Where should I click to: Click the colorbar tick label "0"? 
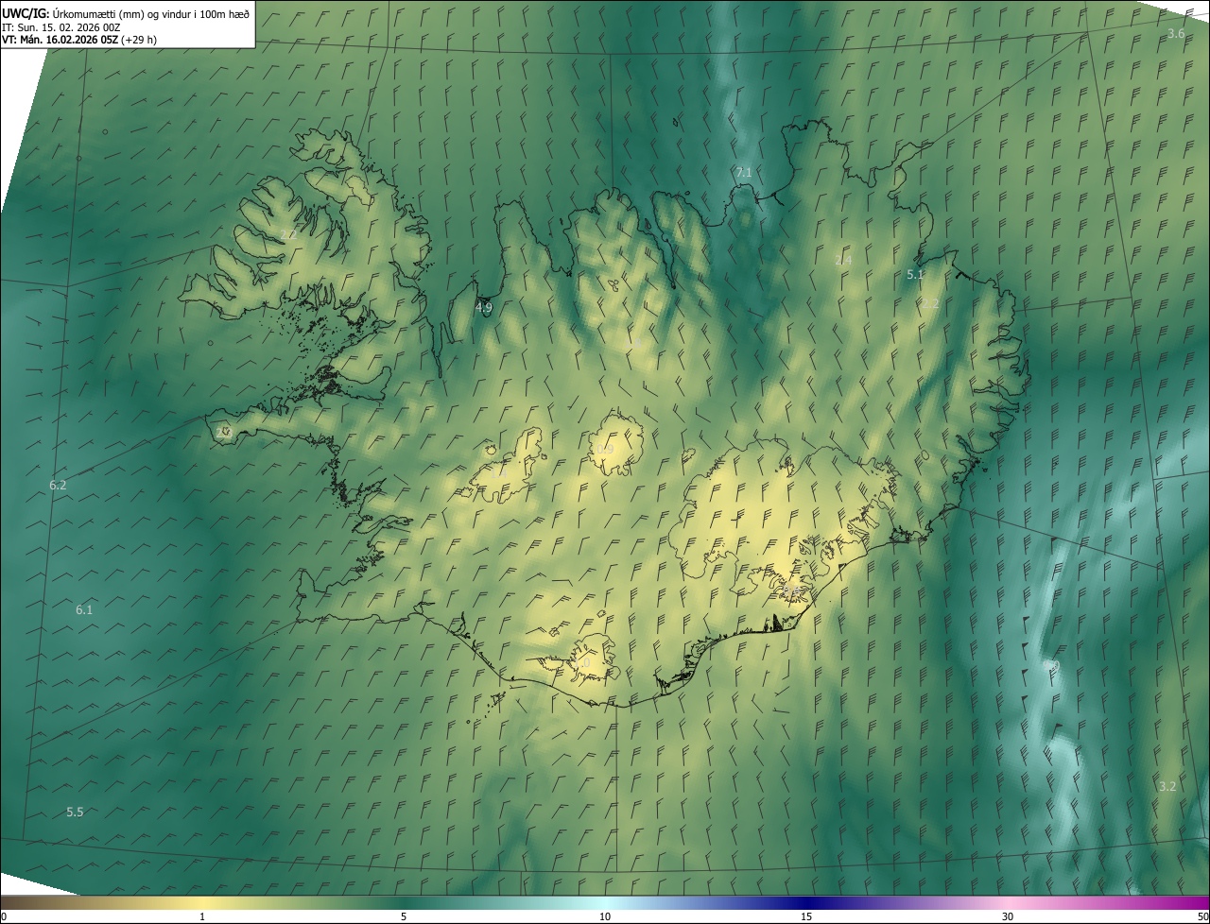3,917
